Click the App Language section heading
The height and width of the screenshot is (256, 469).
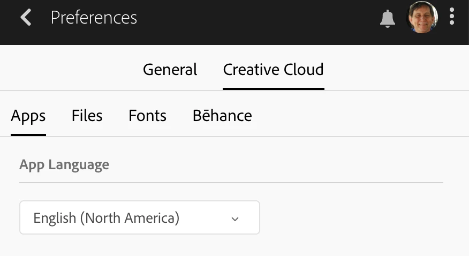64,164
